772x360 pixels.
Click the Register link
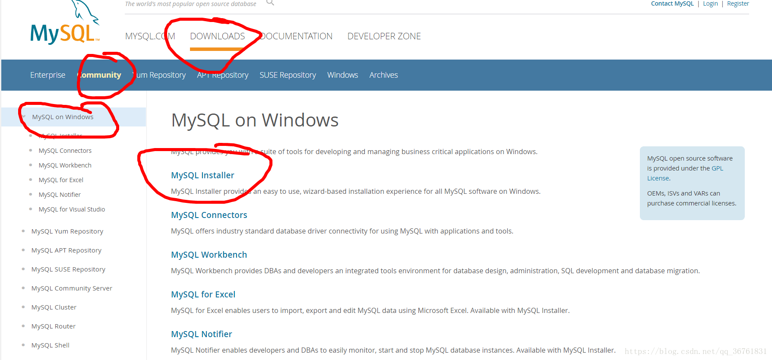tap(738, 3)
